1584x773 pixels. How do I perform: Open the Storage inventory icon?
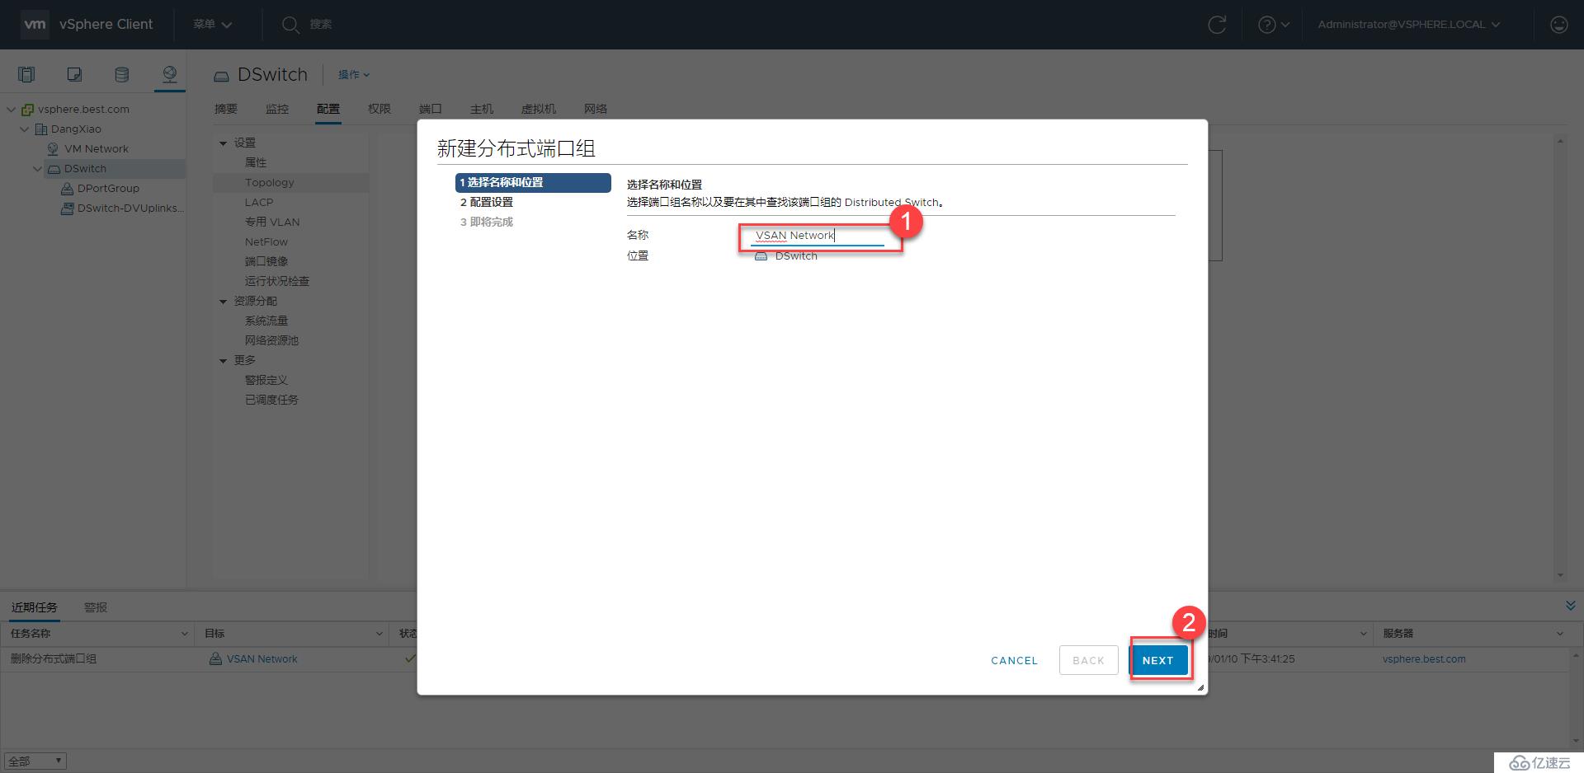coord(121,75)
